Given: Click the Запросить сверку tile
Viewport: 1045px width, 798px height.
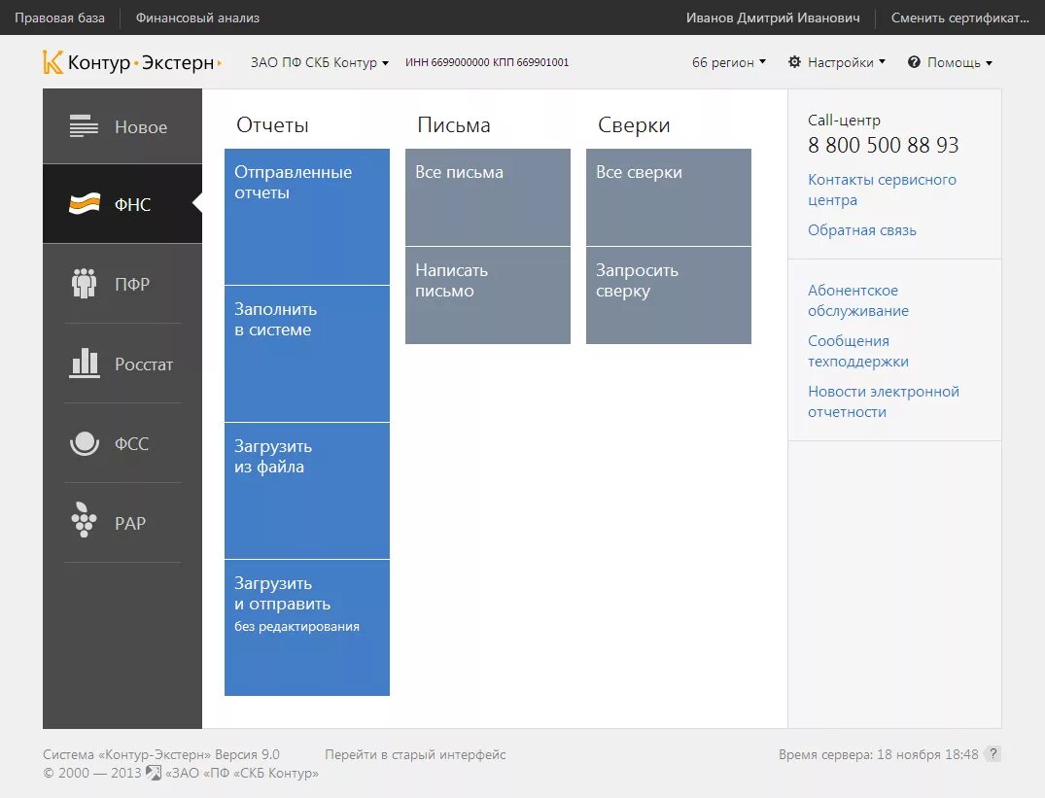Looking at the screenshot, I should [x=669, y=295].
